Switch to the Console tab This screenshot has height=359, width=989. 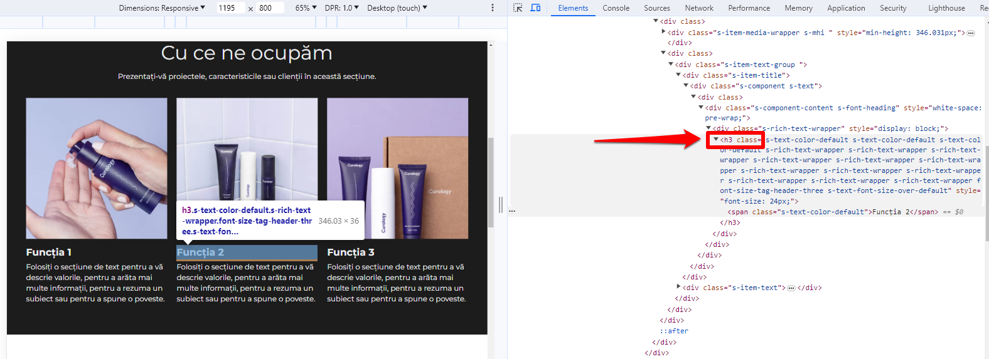coord(616,8)
